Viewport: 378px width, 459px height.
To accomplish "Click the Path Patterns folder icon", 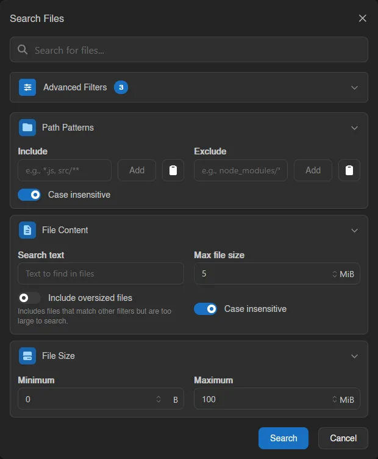I will tap(27, 128).
